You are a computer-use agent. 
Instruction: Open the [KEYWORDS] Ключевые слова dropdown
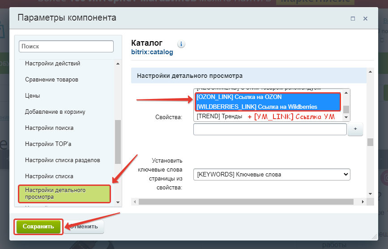point(272,175)
